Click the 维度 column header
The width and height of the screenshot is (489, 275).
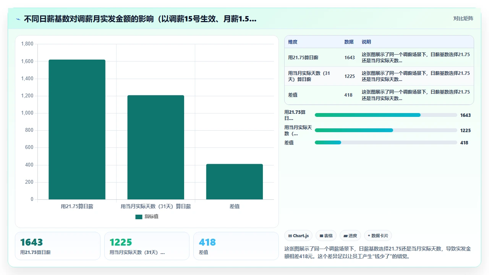tap(293, 42)
